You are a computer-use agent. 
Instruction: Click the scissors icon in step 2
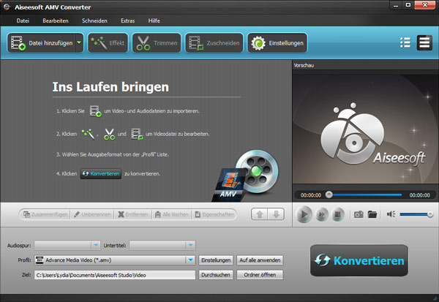coord(109,134)
